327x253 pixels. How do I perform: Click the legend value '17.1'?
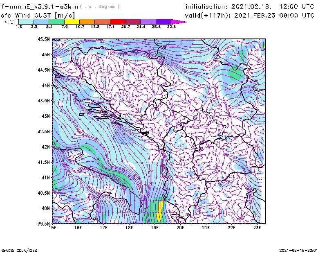coord(110,27)
